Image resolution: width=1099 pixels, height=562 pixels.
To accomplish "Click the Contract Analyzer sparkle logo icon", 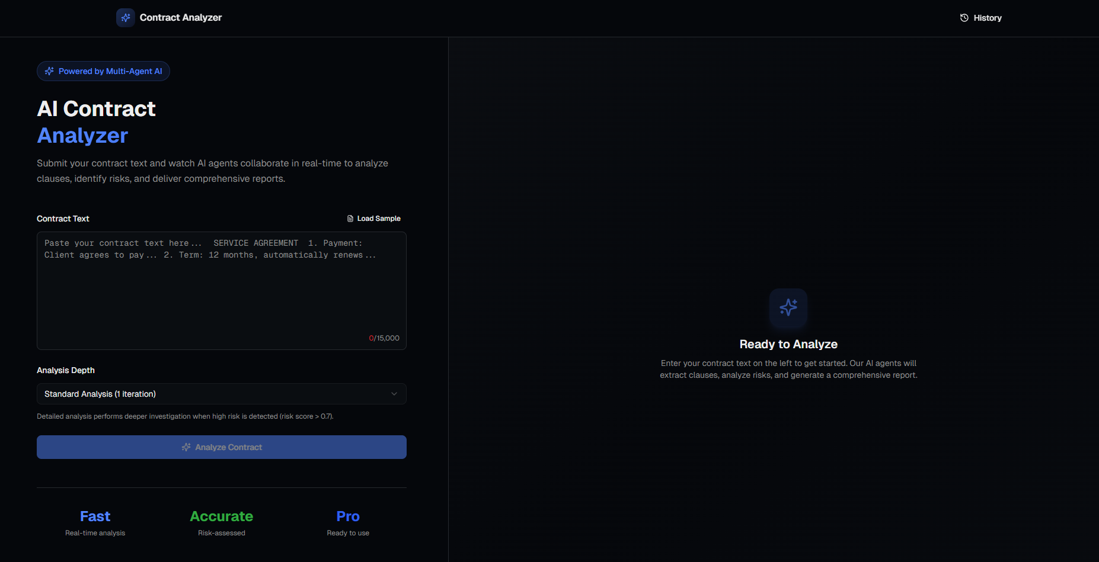I will click(x=125, y=17).
